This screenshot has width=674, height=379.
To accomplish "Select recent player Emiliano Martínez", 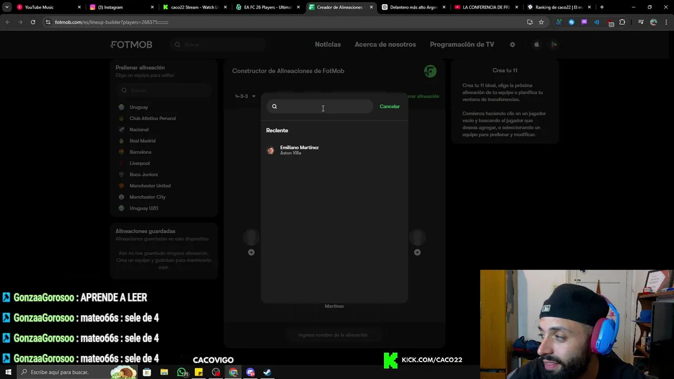I will point(334,150).
